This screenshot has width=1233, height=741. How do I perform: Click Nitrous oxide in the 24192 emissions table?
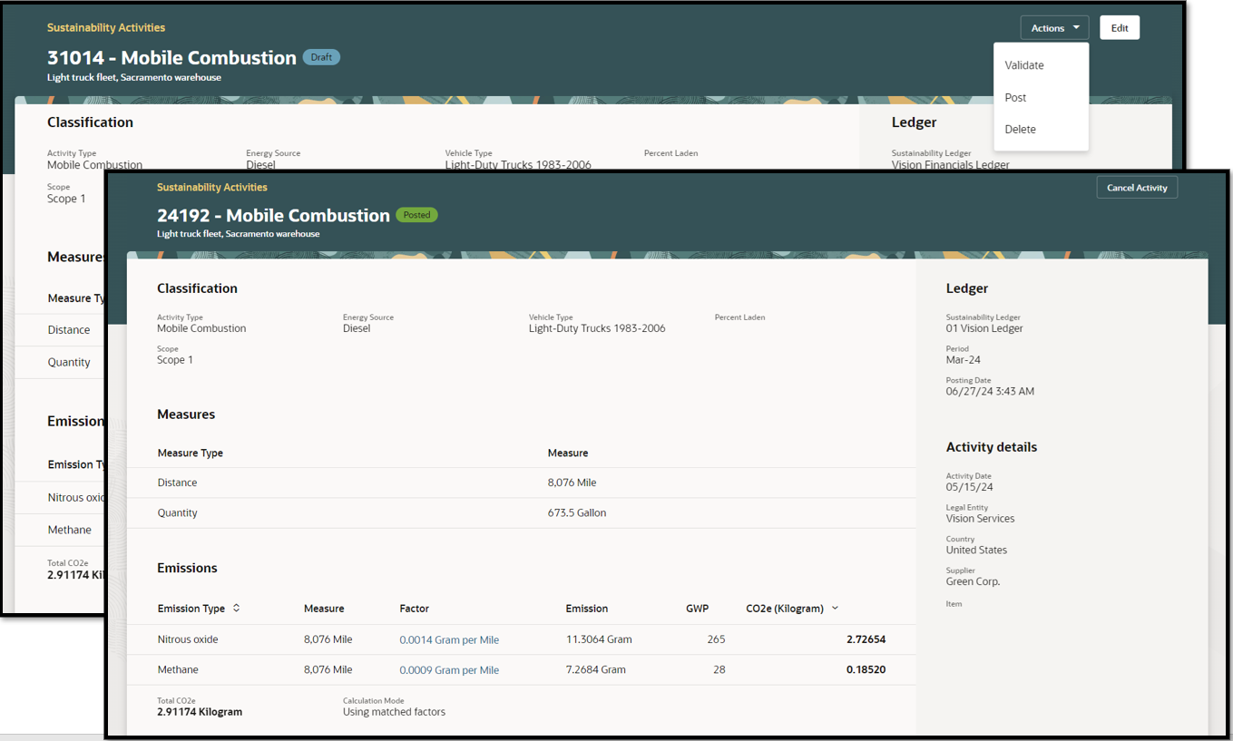click(x=188, y=639)
